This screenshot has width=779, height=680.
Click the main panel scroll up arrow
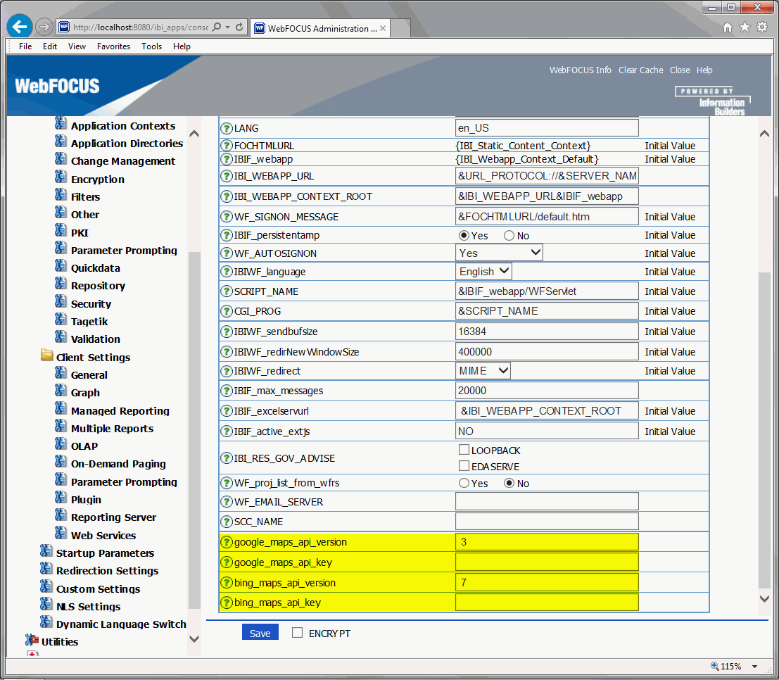click(765, 134)
